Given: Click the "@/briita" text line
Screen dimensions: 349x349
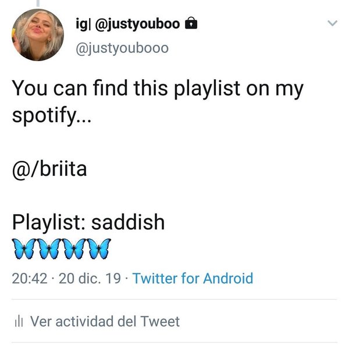Looking at the screenshot, I should pyautogui.click(x=49, y=169).
